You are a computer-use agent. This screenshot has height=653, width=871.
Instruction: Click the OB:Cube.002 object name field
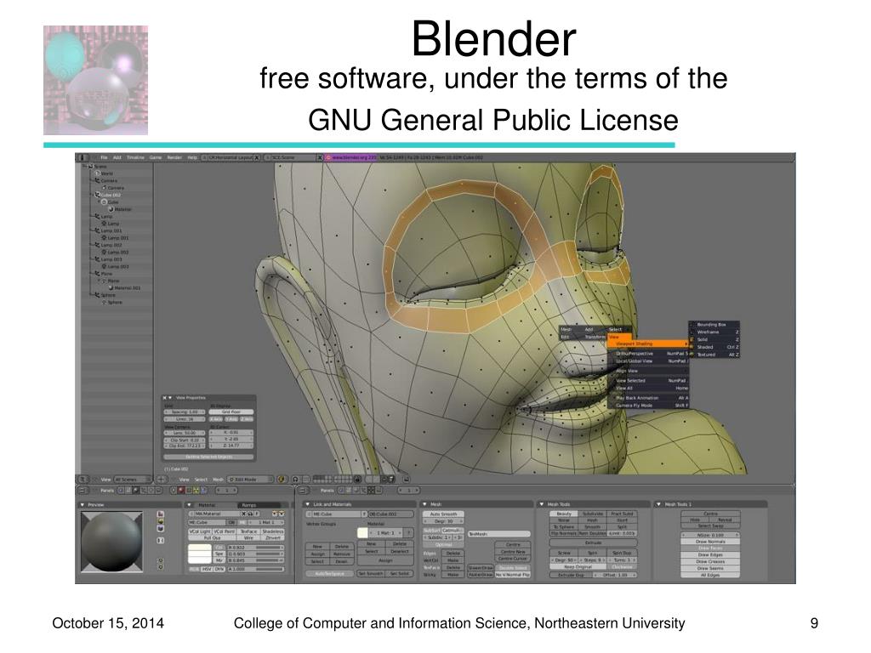tap(391, 514)
